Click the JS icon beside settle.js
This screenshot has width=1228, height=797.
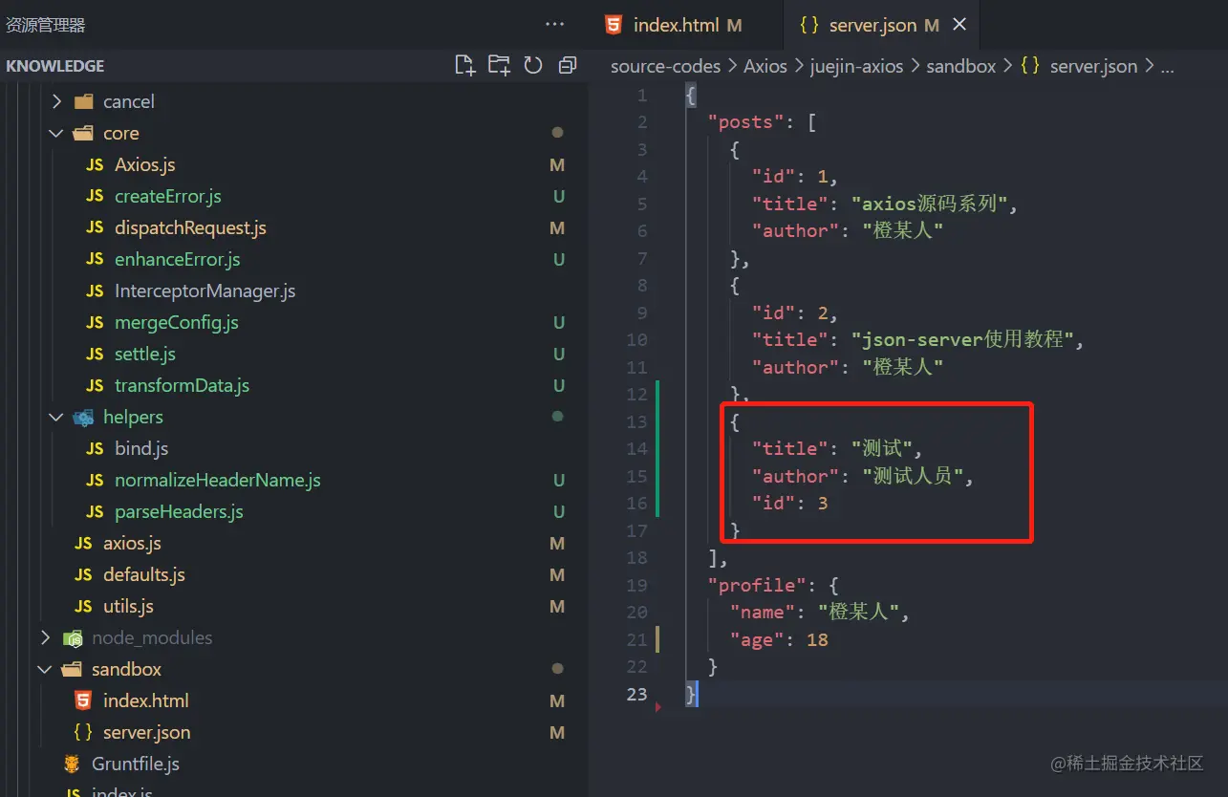[95, 354]
